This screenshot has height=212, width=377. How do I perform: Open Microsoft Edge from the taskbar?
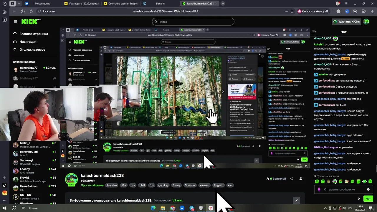[153, 208]
